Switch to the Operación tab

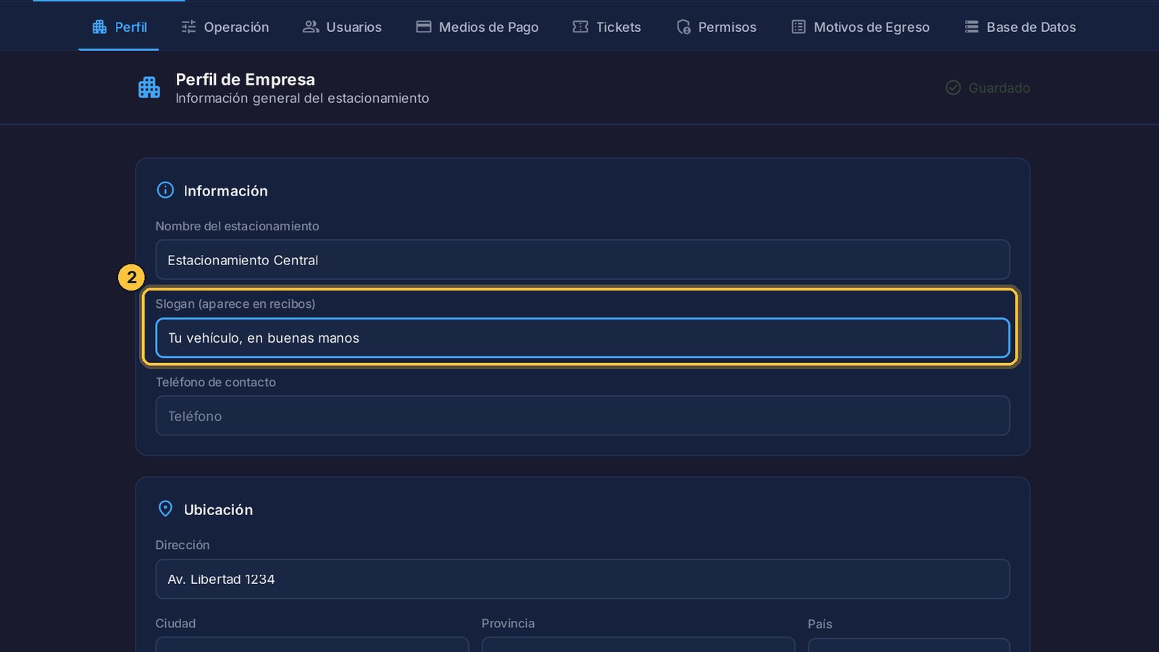(x=225, y=27)
